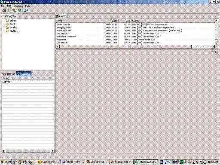Viewport: 220px width, 165px height.
Task: Open the File menu
Action: (3, 6)
